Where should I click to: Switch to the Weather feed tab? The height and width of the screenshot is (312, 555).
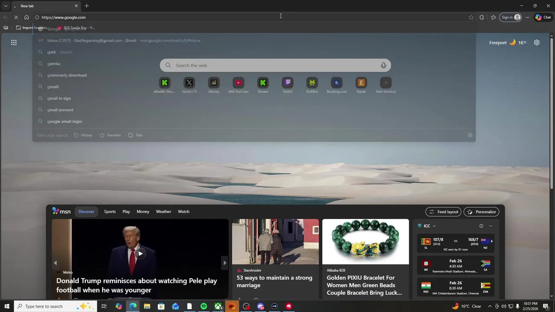pyautogui.click(x=163, y=211)
